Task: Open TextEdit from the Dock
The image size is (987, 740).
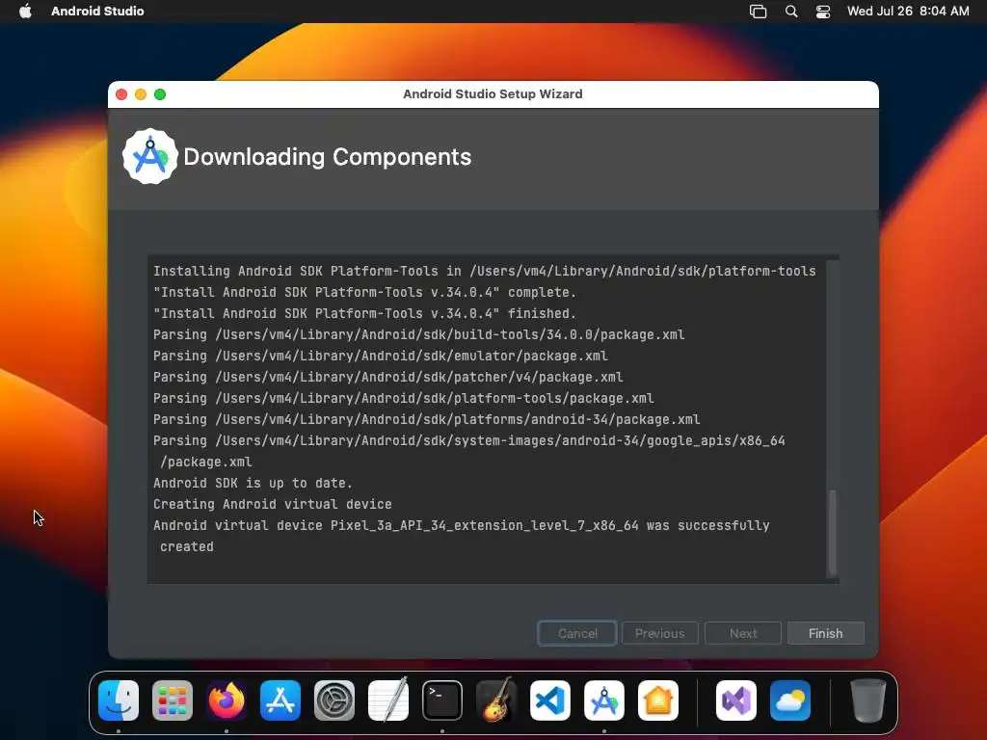Action: tap(388, 700)
